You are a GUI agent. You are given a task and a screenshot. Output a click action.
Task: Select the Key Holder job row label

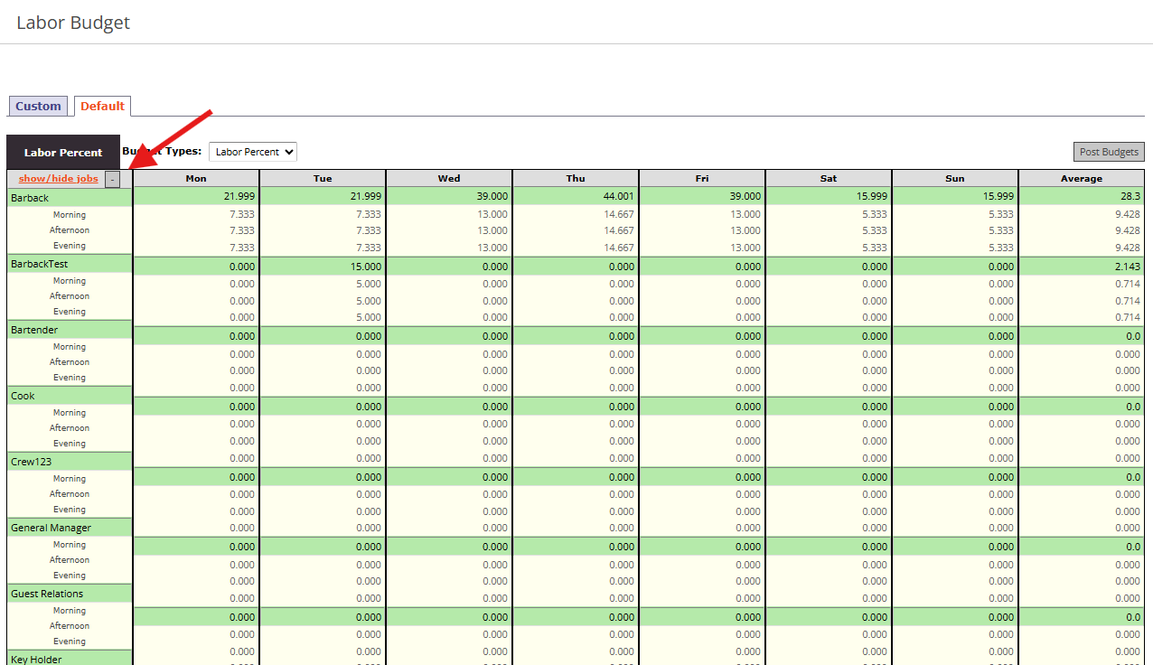point(70,659)
